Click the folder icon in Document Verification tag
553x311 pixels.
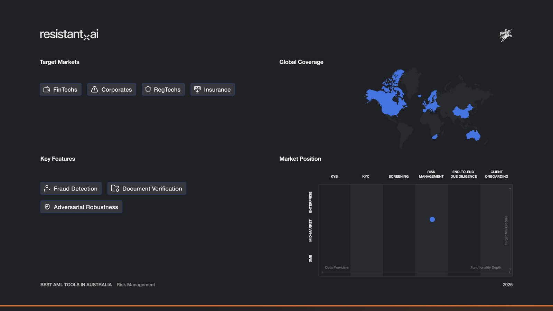(x=115, y=188)
